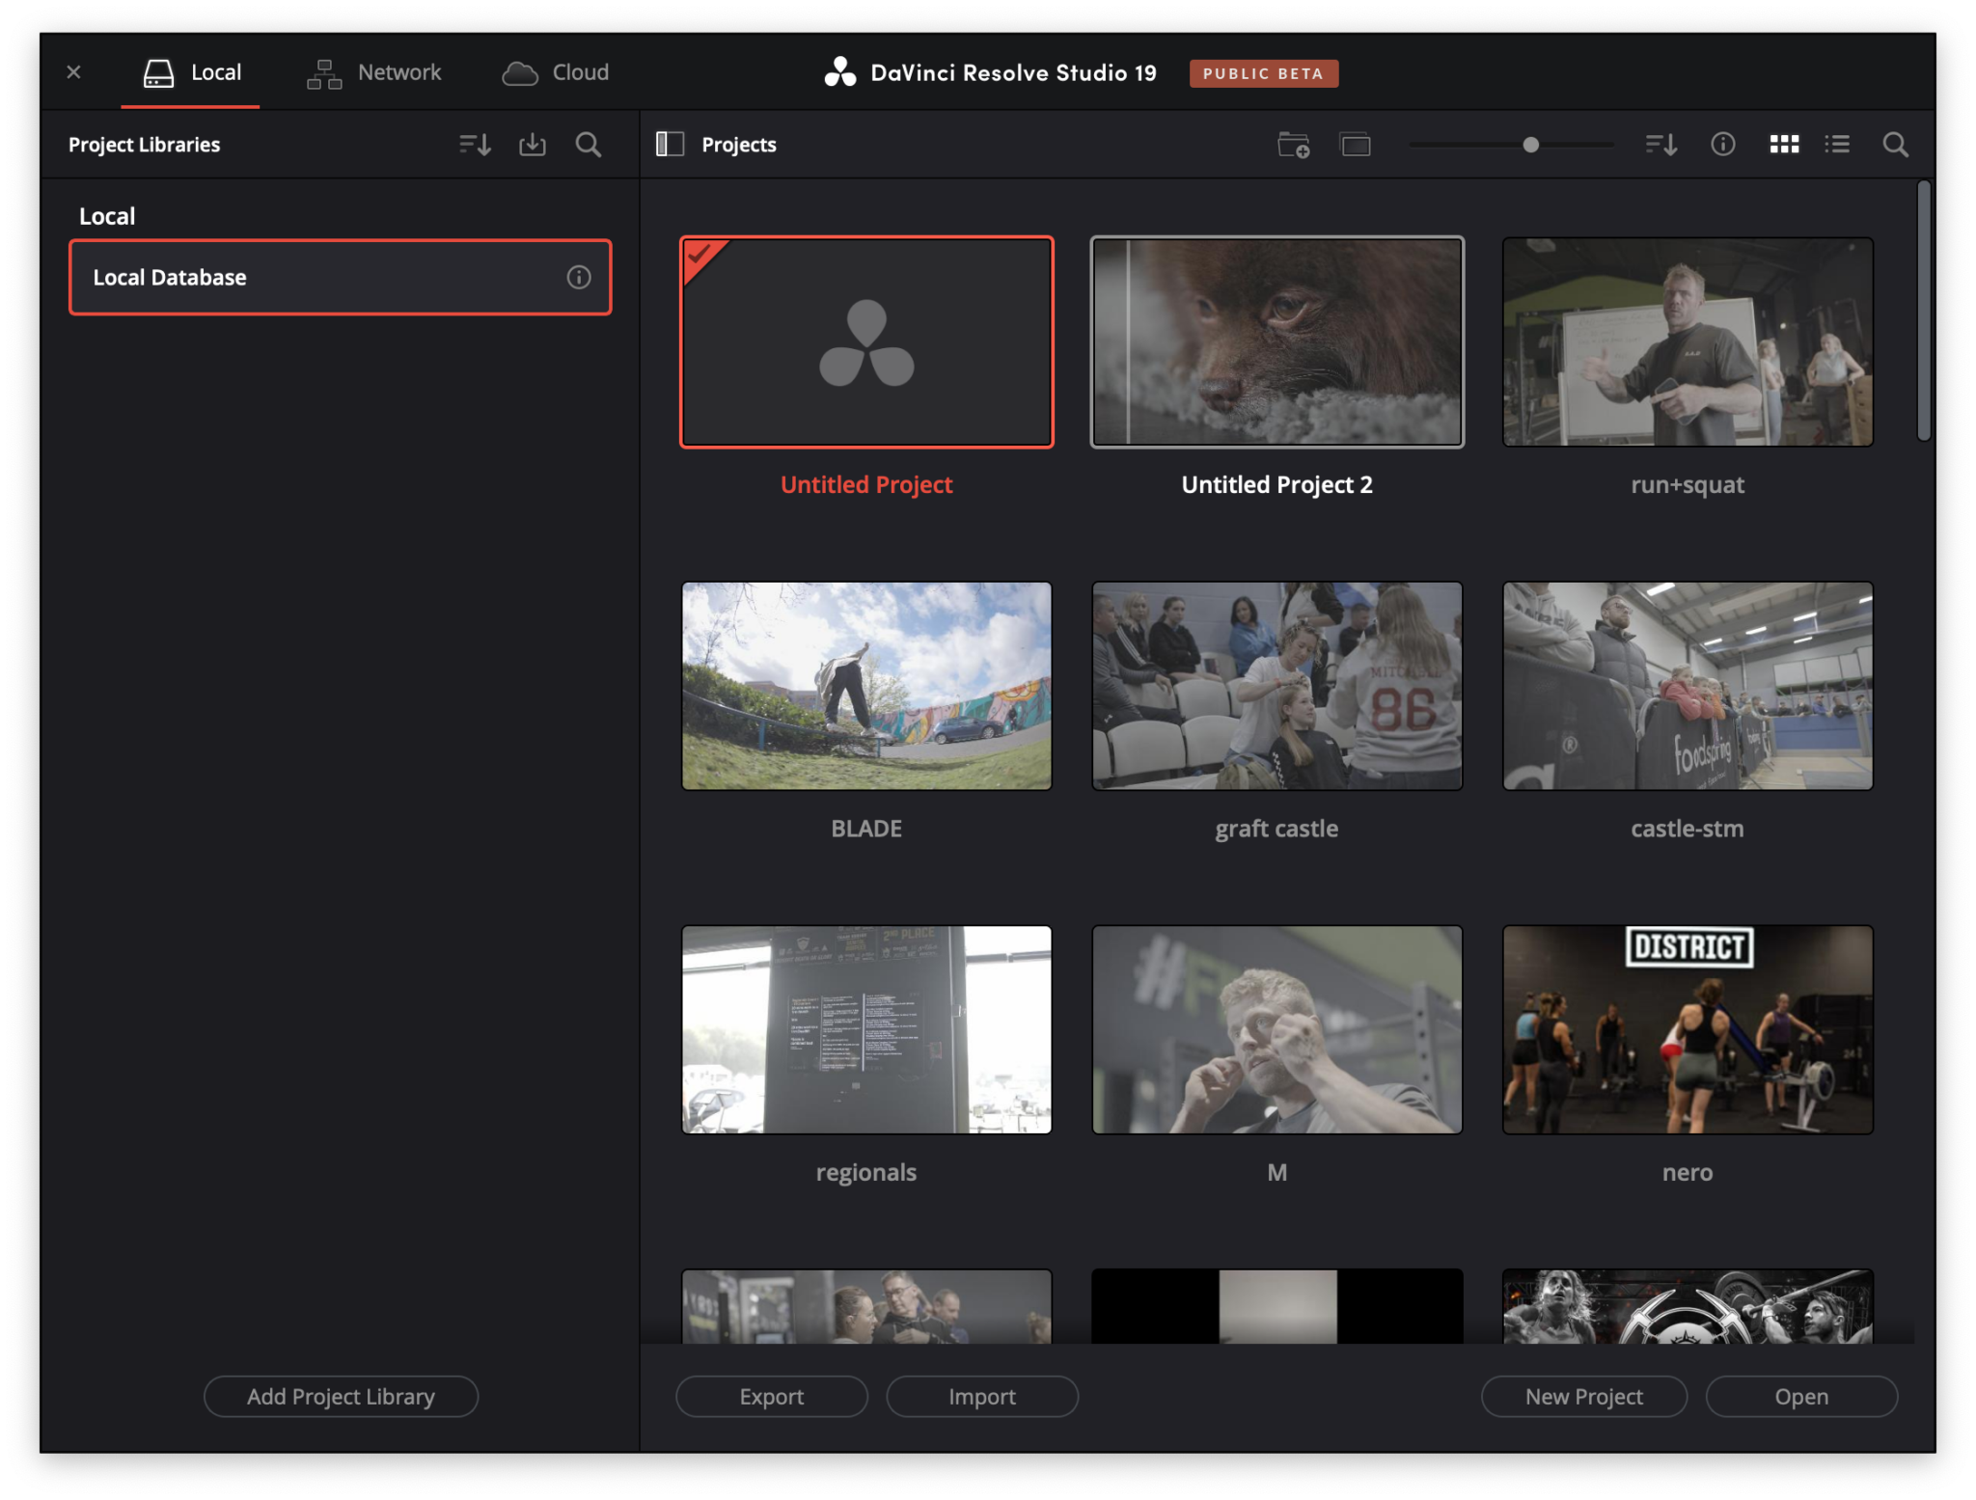Select the nero project thumbnail
Screen dimensions: 1976x1500
coord(1687,1030)
